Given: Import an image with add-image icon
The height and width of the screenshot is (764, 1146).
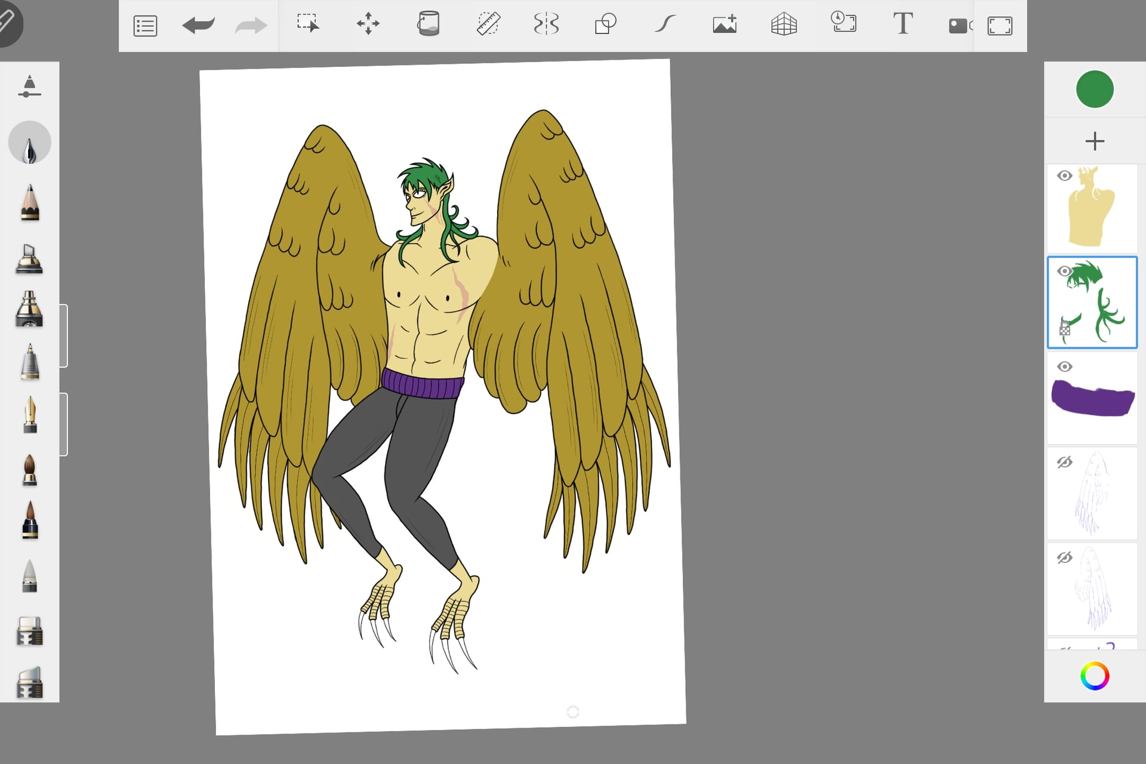Looking at the screenshot, I should point(725,24).
